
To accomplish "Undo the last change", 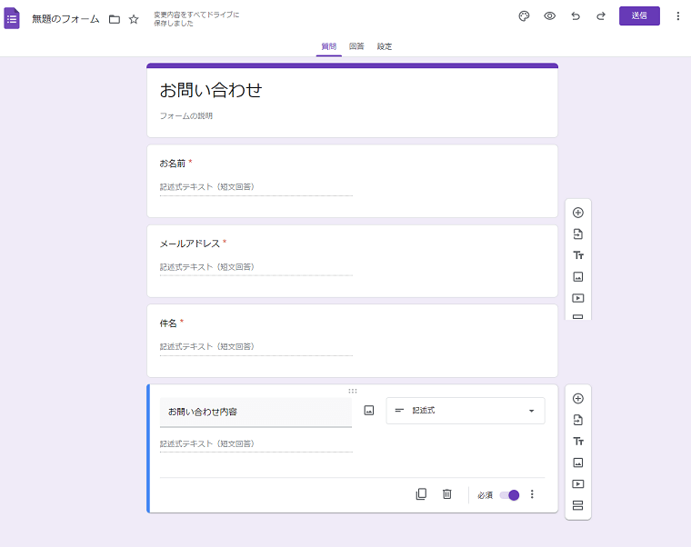I will tap(576, 16).
